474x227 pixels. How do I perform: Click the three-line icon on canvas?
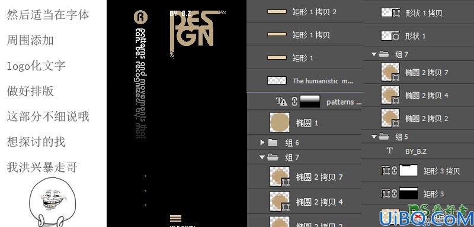(175, 218)
